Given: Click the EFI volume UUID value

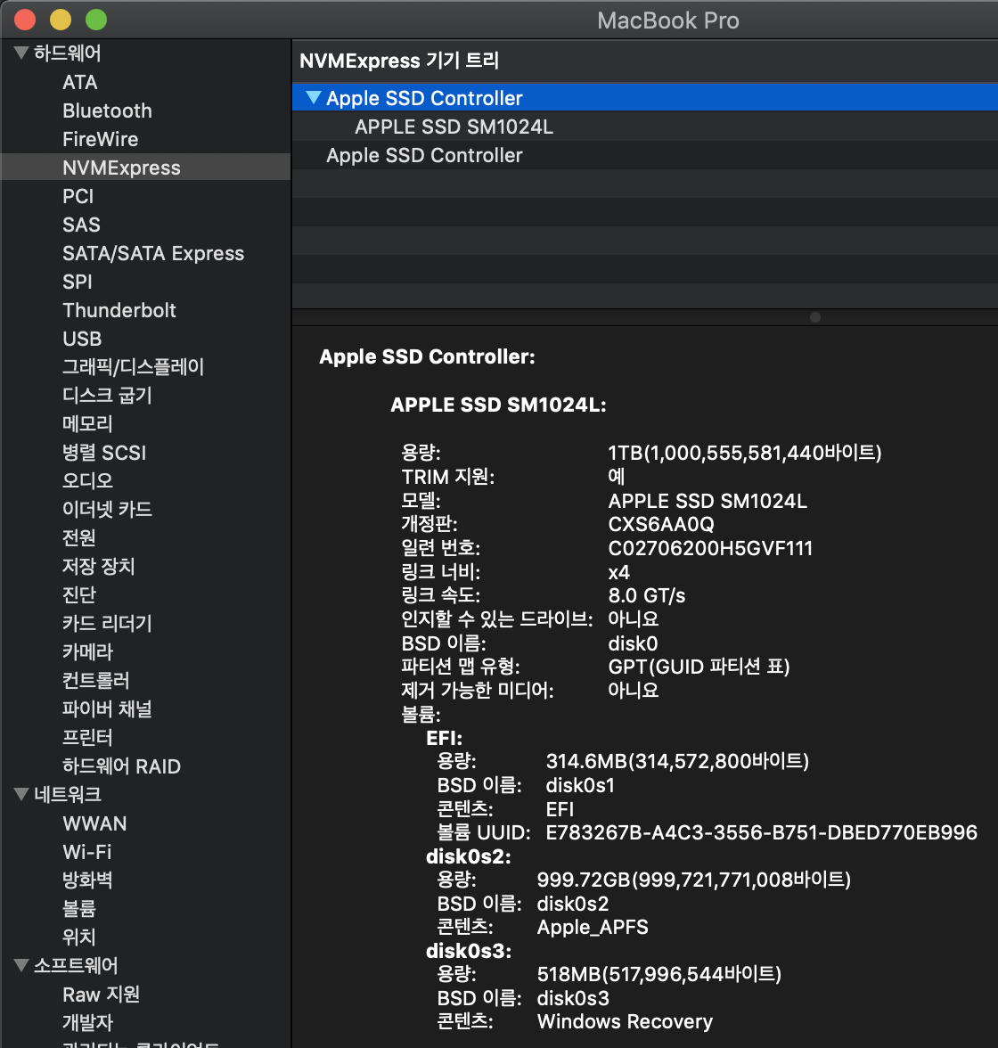Looking at the screenshot, I should pos(761,832).
